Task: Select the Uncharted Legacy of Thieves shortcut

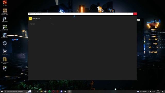Action: click(x=5, y=12)
